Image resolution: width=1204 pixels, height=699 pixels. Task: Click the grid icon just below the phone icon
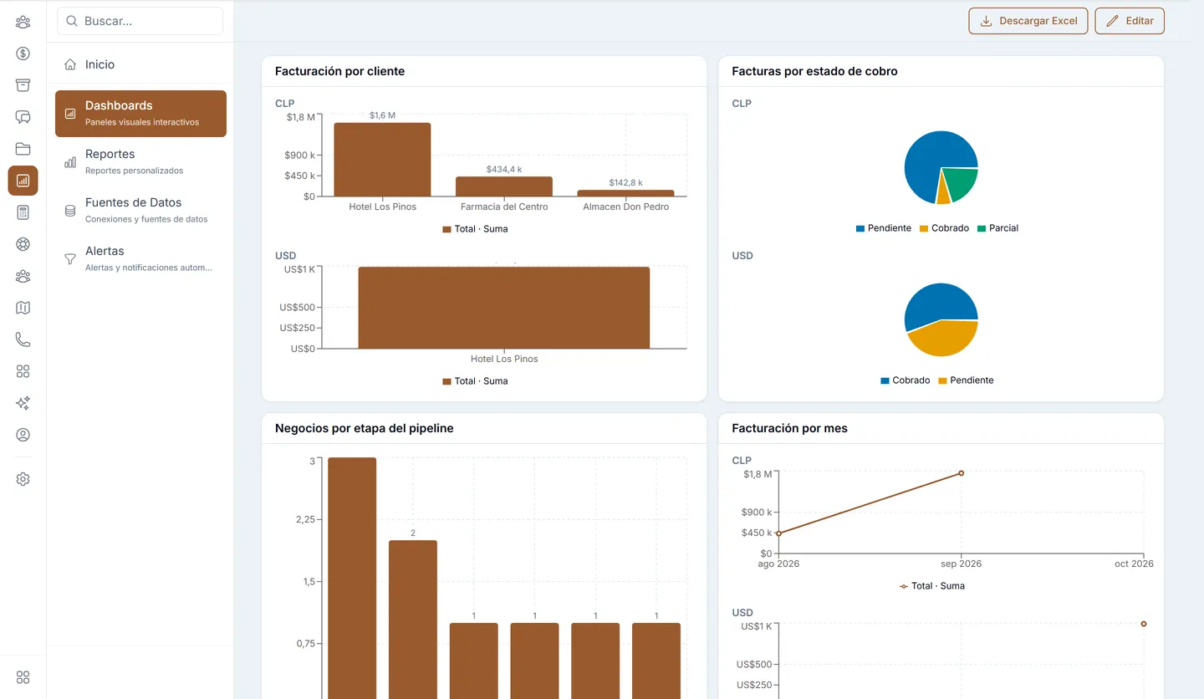[23, 371]
